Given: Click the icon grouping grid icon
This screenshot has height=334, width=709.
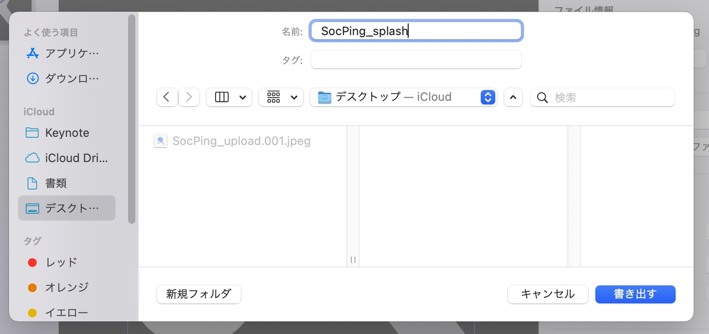Looking at the screenshot, I should coord(274,97).
